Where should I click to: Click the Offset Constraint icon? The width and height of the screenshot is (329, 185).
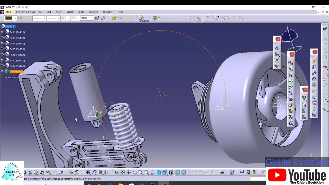click(314, 73)
